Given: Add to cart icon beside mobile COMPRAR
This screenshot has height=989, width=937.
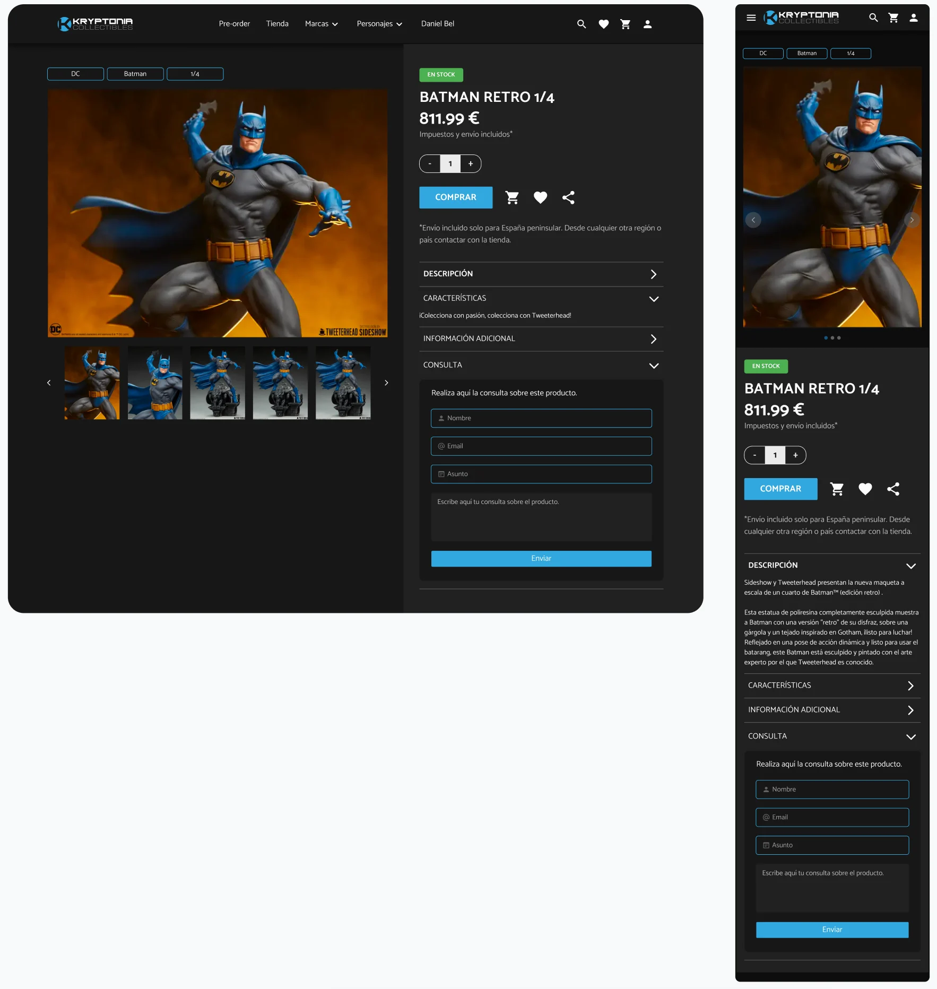Looking at the screenshot, I should tap(837, 489).
